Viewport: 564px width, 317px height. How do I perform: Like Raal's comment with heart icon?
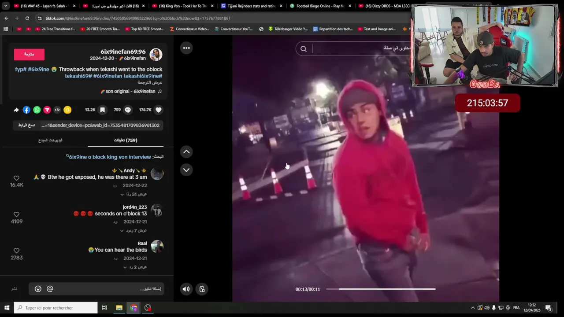pyautogui.click(x=16, y=251)
